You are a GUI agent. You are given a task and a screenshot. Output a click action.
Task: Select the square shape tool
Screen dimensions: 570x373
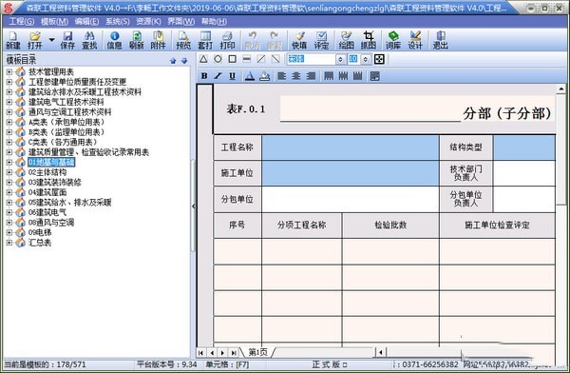coord(233,59)
